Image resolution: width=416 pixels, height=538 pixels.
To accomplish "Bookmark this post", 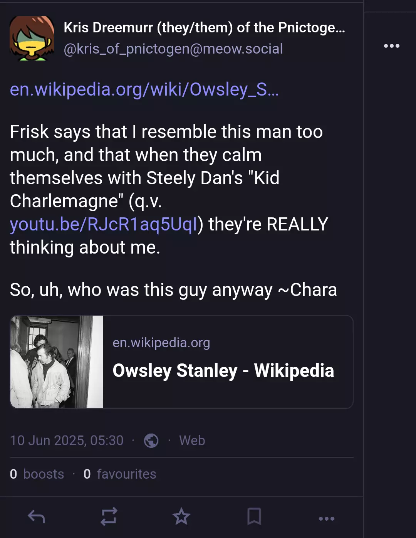I will click(x=254, y=516).
